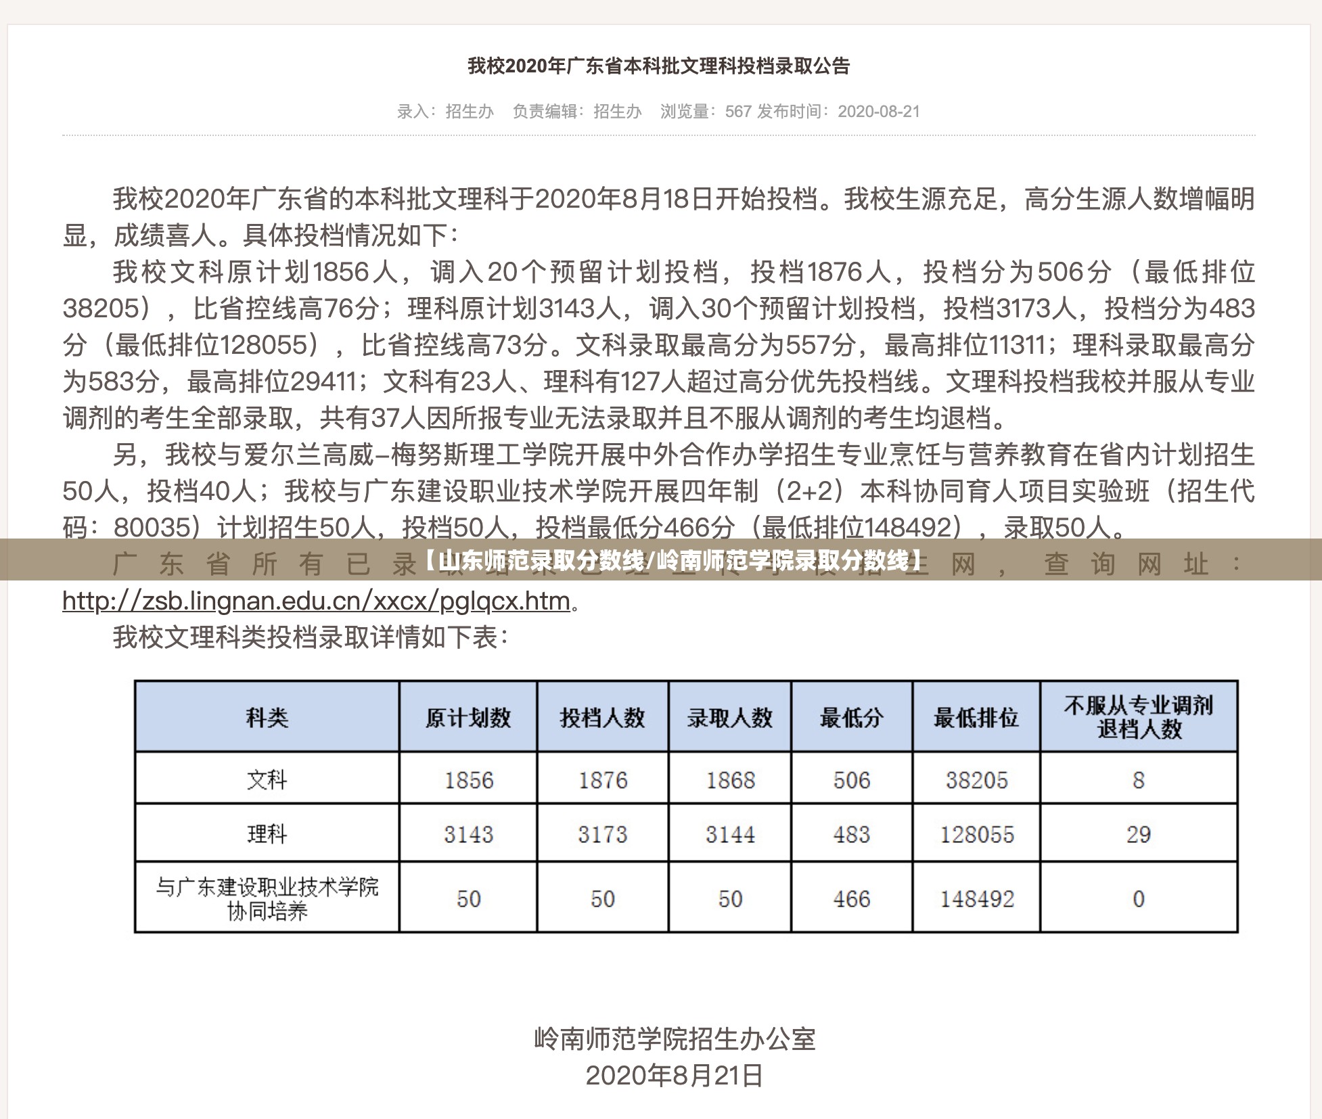Click the 发布时间 2020-08-21 text
This screenshot has height=1119, width=1322.
pos(839,112)
